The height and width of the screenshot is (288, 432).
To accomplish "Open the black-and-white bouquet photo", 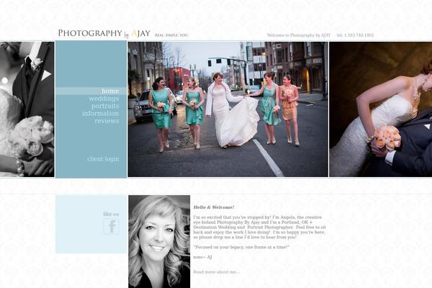I will click(x=27, y=109).
